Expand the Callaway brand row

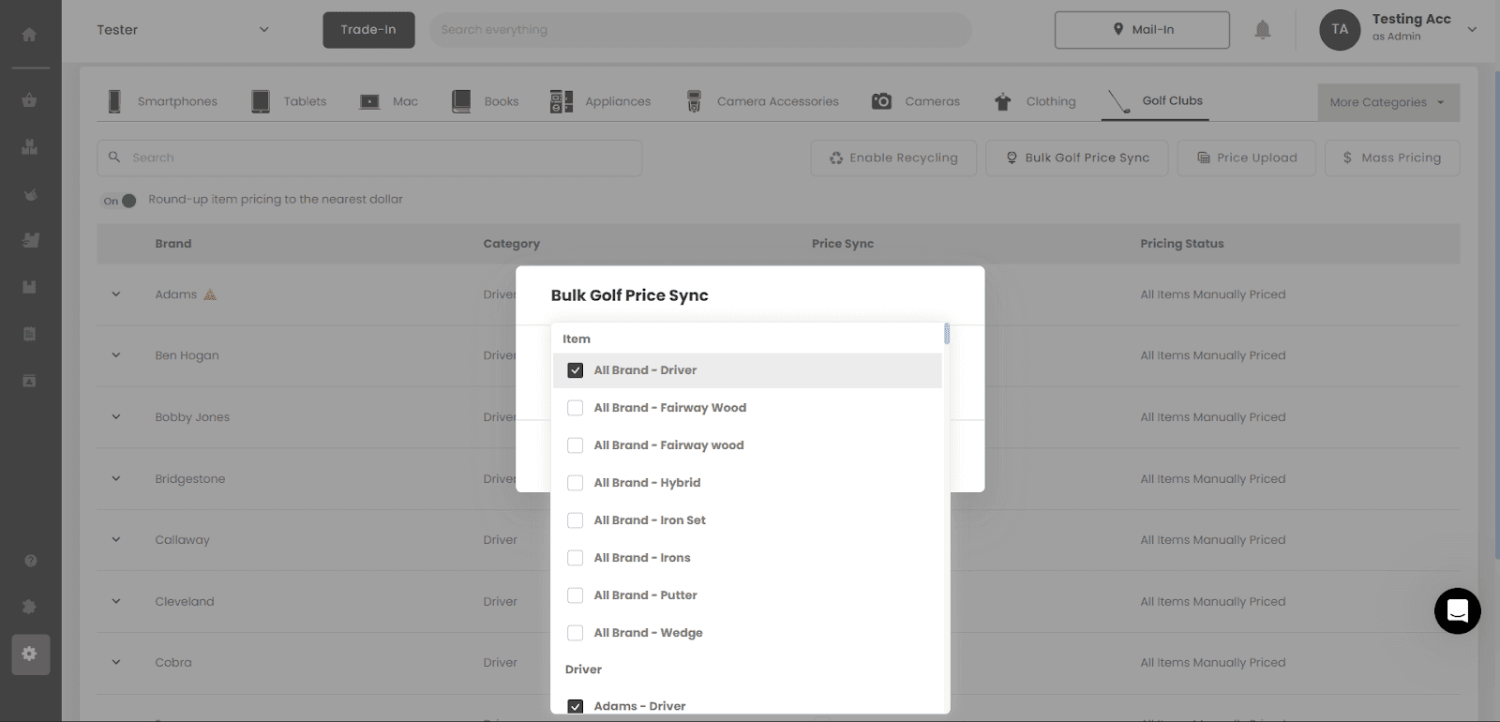[116, 540]
